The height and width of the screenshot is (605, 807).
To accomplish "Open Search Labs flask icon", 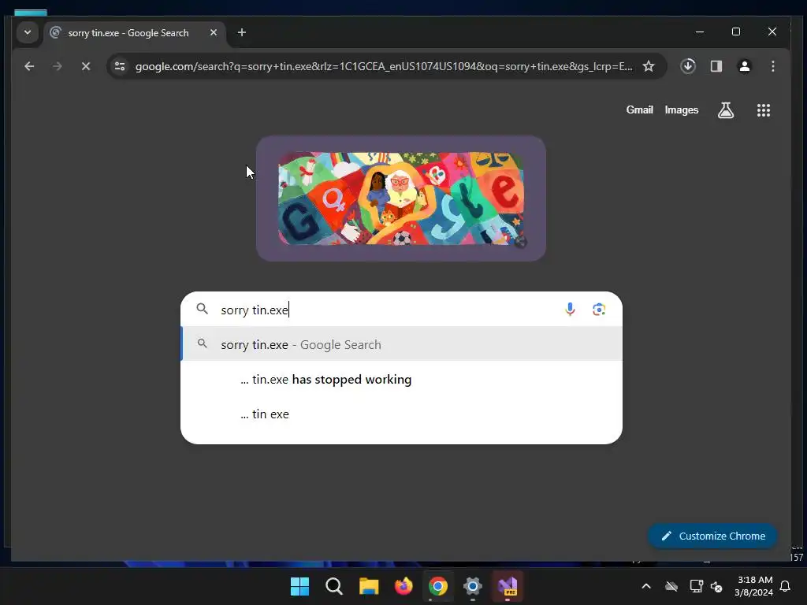I will click(726, 110).
